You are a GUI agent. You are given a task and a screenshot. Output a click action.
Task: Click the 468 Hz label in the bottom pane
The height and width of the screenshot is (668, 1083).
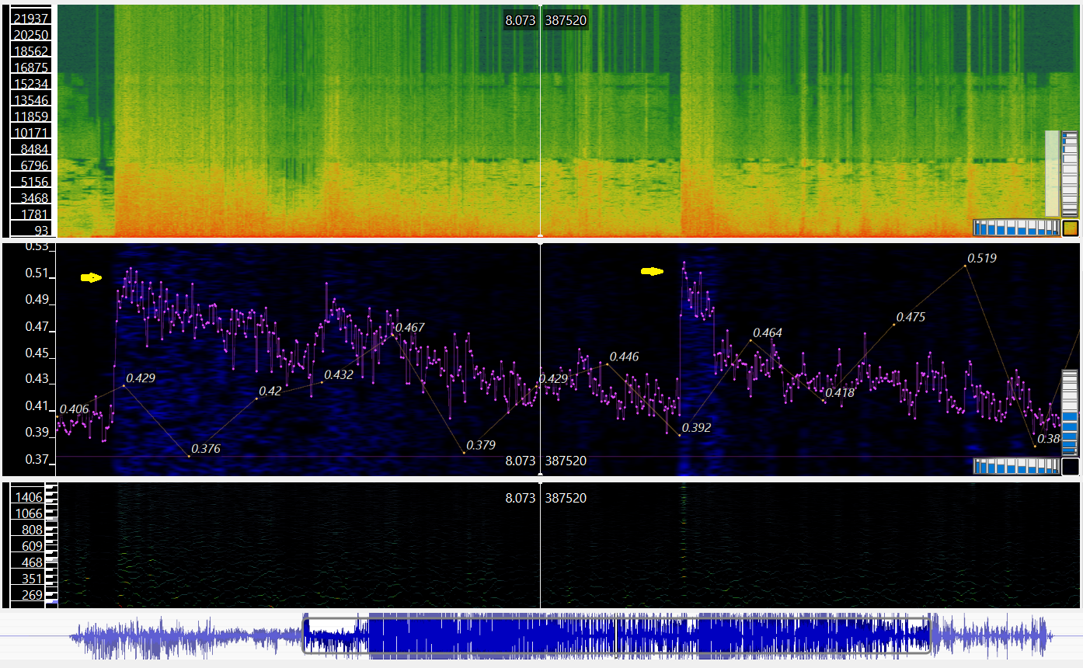[x=33, y=562]
